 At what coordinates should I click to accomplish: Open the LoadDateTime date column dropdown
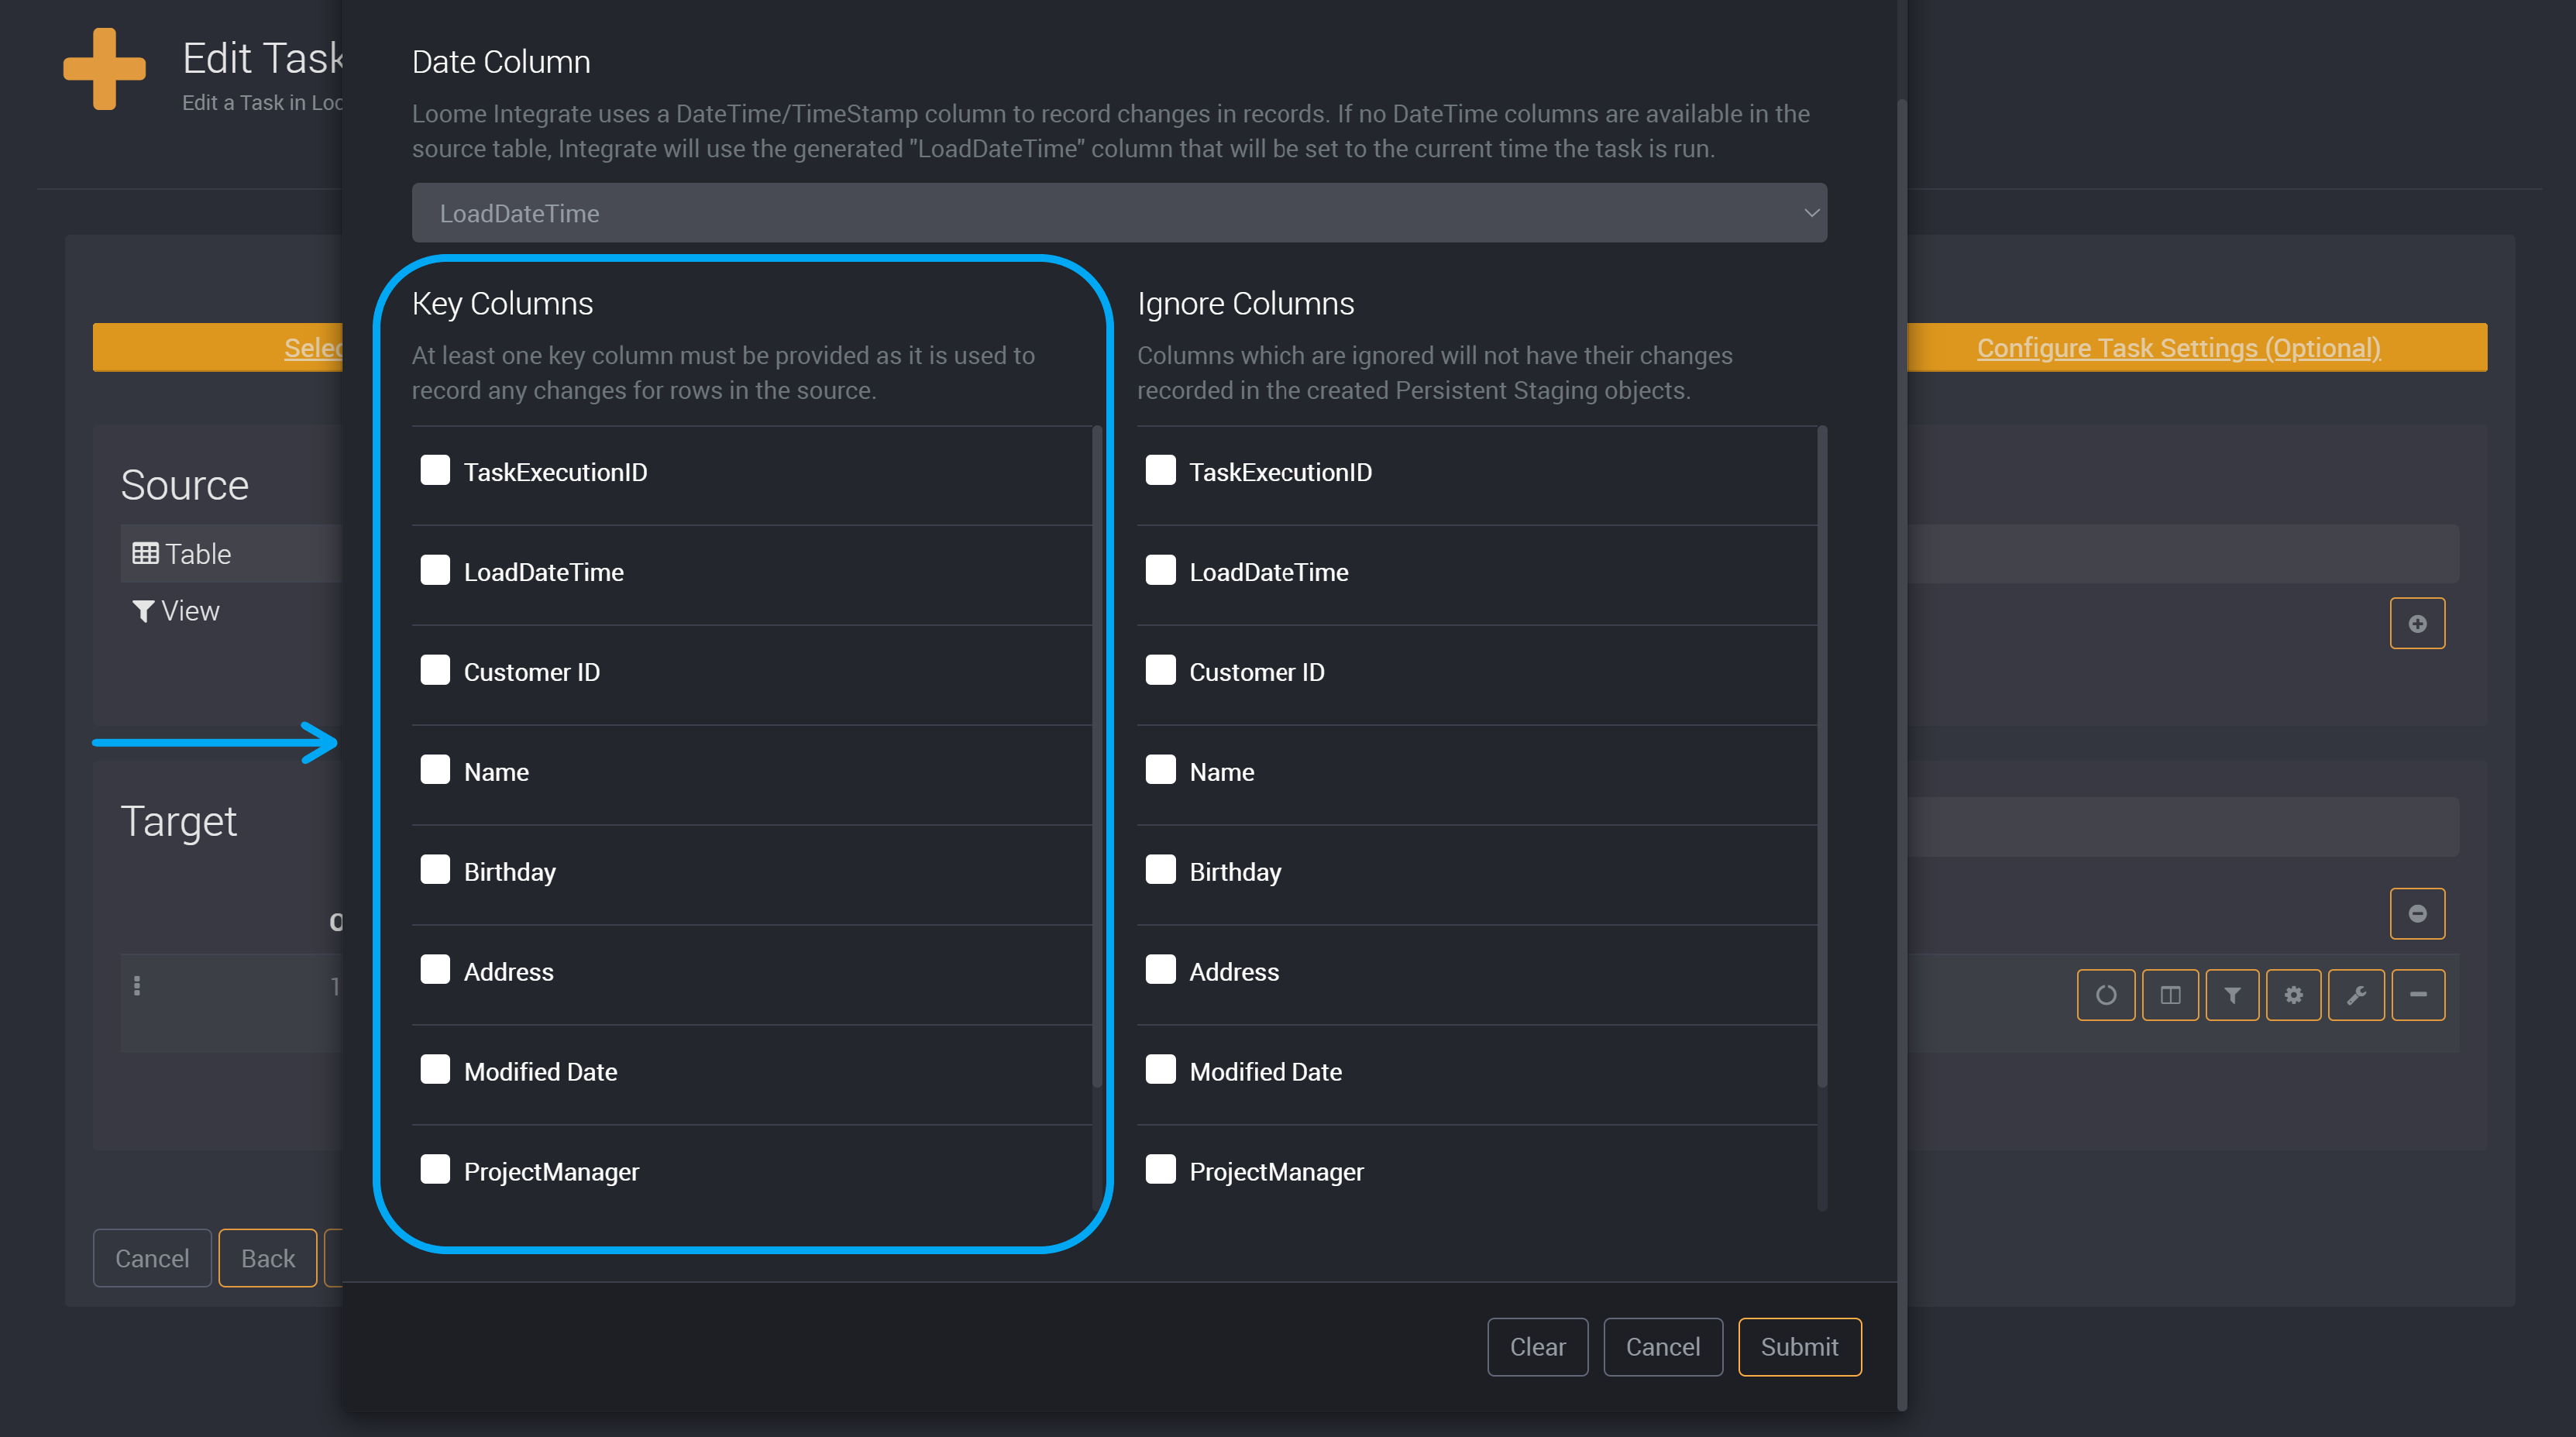(1118, 213)
